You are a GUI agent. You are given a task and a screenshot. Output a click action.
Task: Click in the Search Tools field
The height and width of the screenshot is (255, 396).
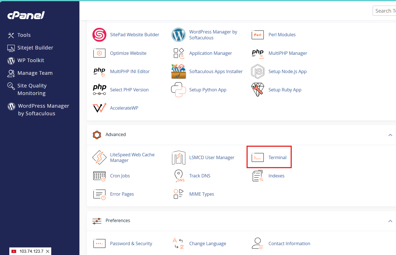pyautogui.click(x=384, y=11)
